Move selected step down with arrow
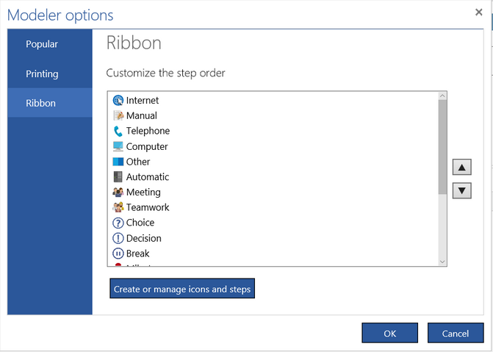 461,191
